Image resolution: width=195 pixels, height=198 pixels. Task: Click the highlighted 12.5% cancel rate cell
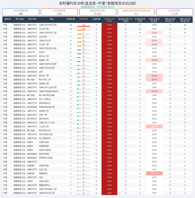point(154,33)
